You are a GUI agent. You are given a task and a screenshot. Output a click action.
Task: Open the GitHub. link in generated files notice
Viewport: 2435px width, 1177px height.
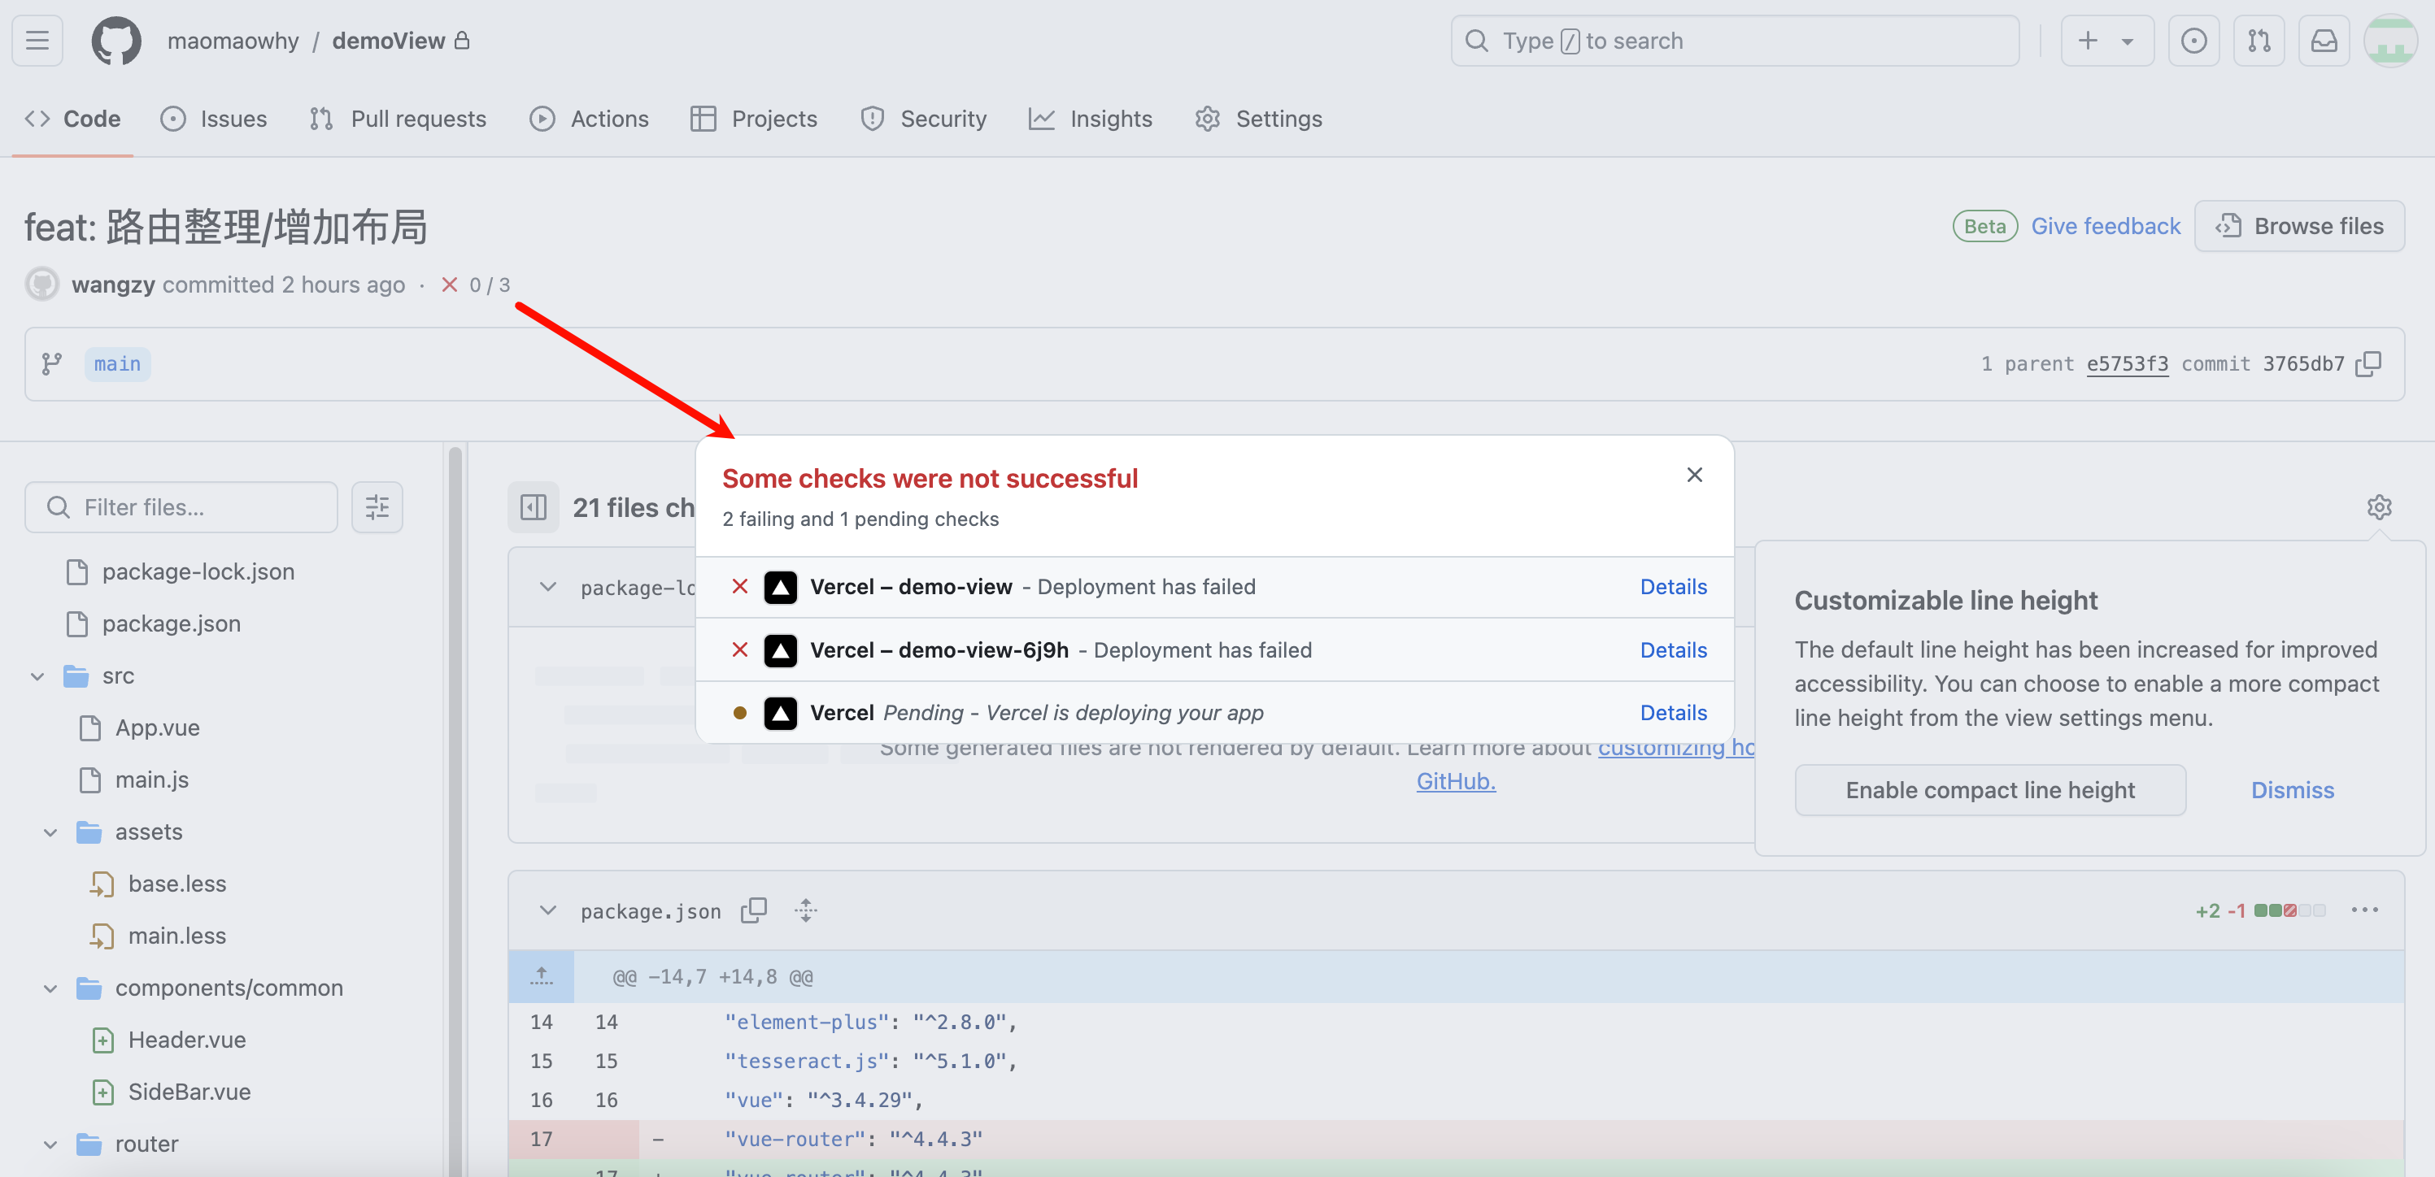tap(1455, 782)
